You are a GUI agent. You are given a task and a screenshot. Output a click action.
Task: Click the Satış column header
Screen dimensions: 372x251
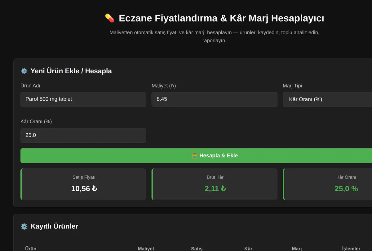[x=197, y=249]
